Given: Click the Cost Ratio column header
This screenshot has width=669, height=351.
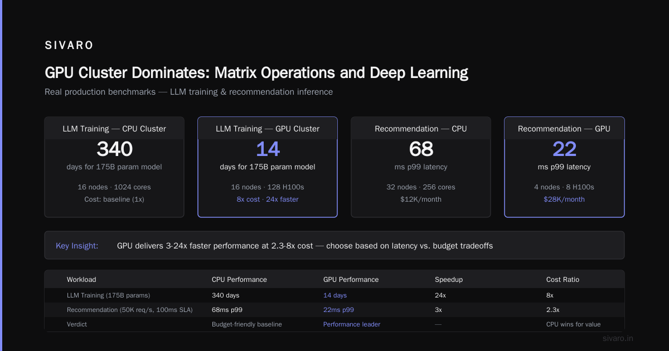Looking at the screenshot, I should pos(562,280).
